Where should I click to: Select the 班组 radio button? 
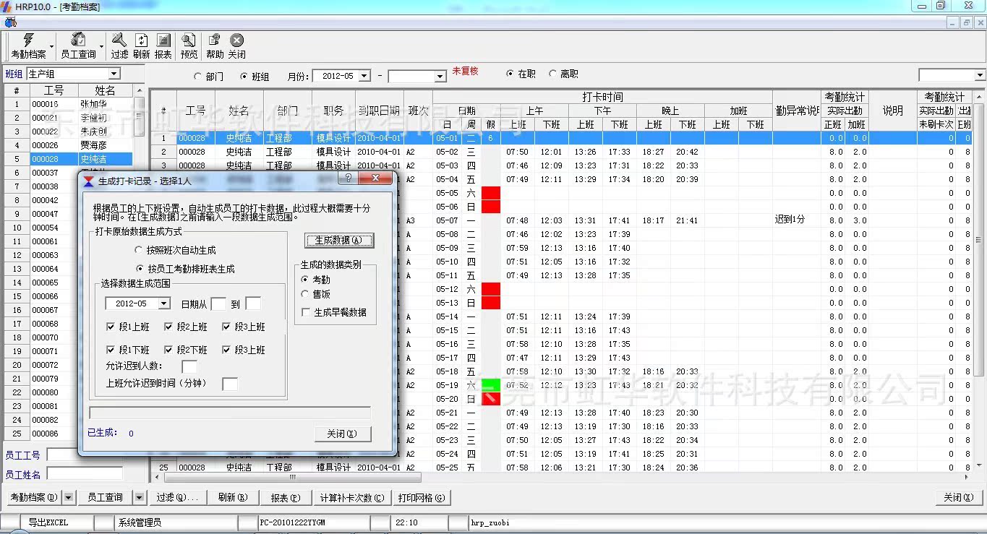point(244,76)
